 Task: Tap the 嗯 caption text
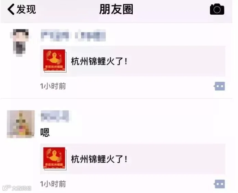click(45, 132)
